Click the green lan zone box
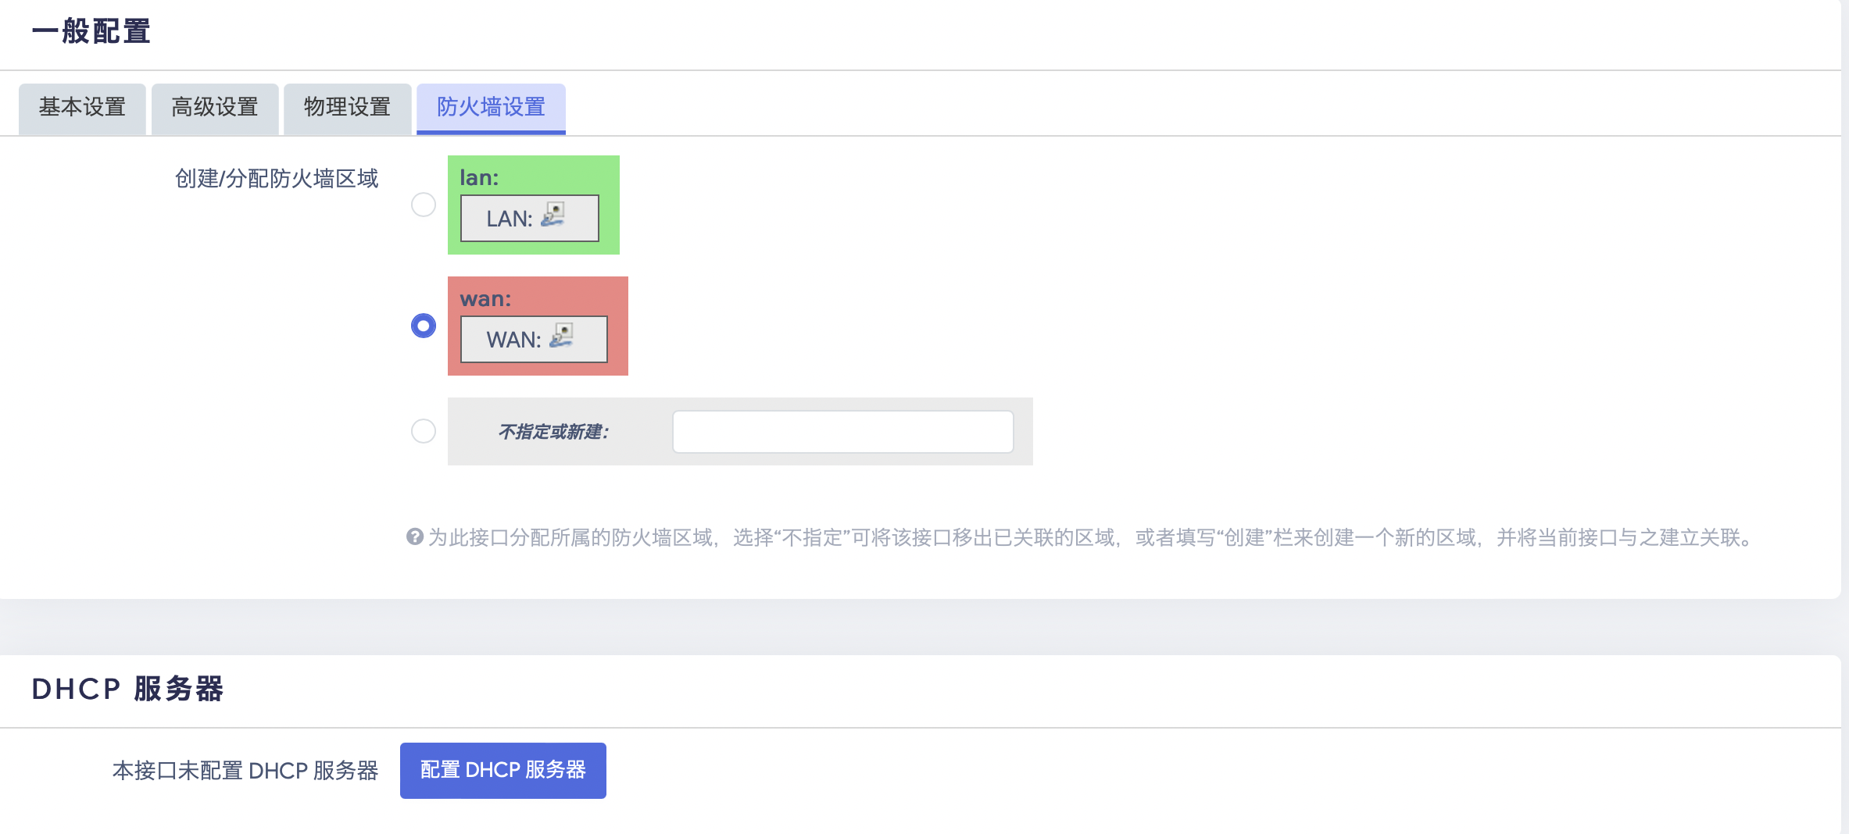 pyautogui.click(x=534, y=205)
